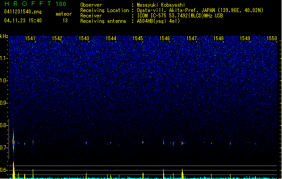This screenshot has width=282, height=179.
Task: Click the meteor echo just before 1543
Action: (x=86, y=143)
